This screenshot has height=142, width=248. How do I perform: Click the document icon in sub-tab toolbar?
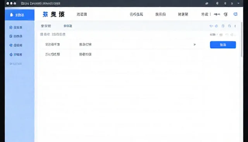click(223, 26)
